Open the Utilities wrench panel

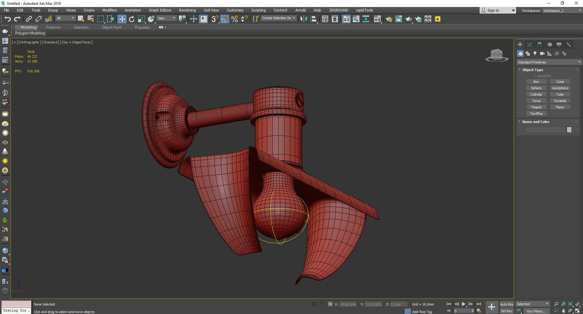click(568, 44)
